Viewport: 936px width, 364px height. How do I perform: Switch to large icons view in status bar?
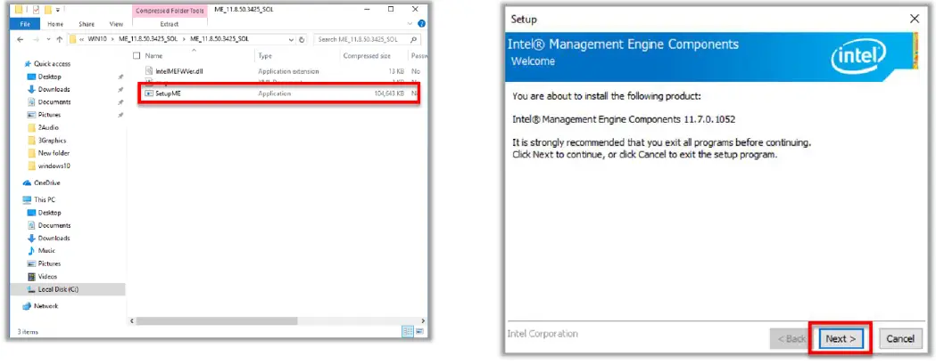tap(419, 331)
